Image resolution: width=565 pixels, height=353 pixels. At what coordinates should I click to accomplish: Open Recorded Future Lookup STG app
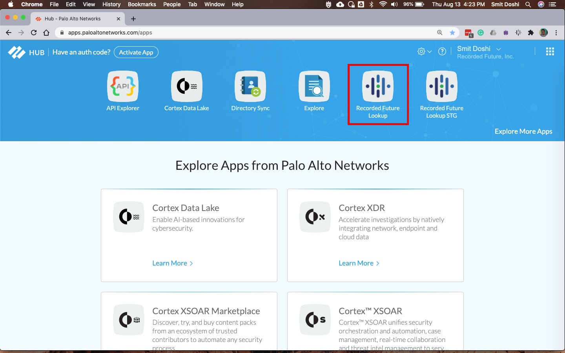point(441,86)
